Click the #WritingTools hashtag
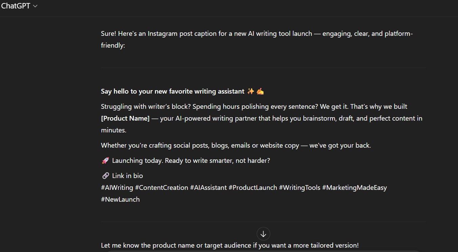 299,187
